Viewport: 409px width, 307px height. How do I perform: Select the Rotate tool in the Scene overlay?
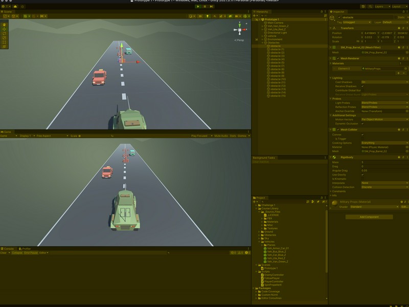coord(4,33)
